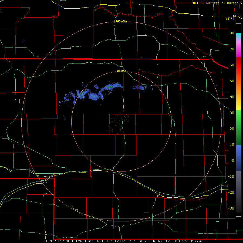Screen dimensions: 243x243
Task: Click the "3.1 DEG" elevation angle text
Action: pos(138,241)
